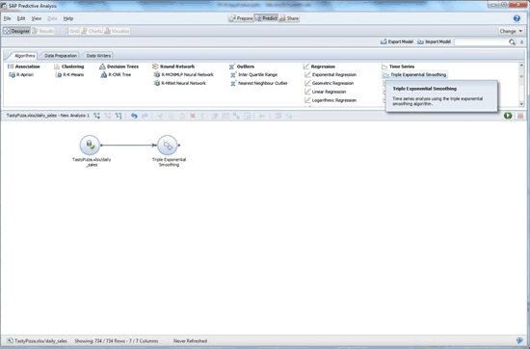The width and height of the screenshot is (530, 349).
Task: Click "New Analysis 1" title in canvas toolbar
Action: coord(75,116)
